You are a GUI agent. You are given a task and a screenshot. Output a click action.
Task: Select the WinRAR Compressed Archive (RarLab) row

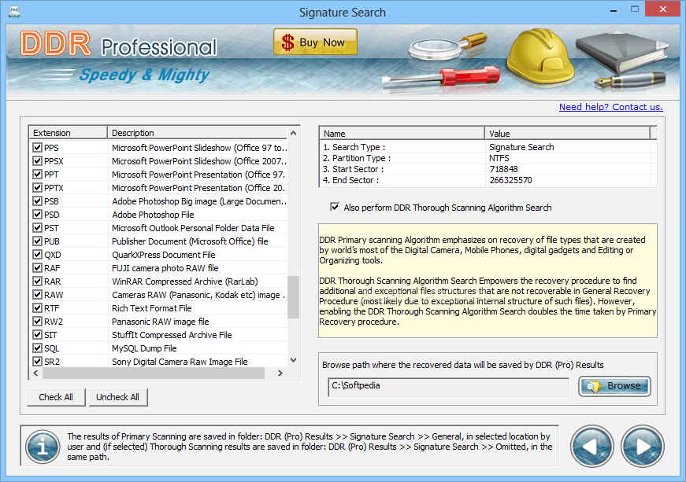click(x=158, y=281)
